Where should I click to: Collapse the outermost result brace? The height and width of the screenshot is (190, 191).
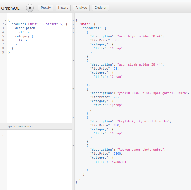(73, 20)
